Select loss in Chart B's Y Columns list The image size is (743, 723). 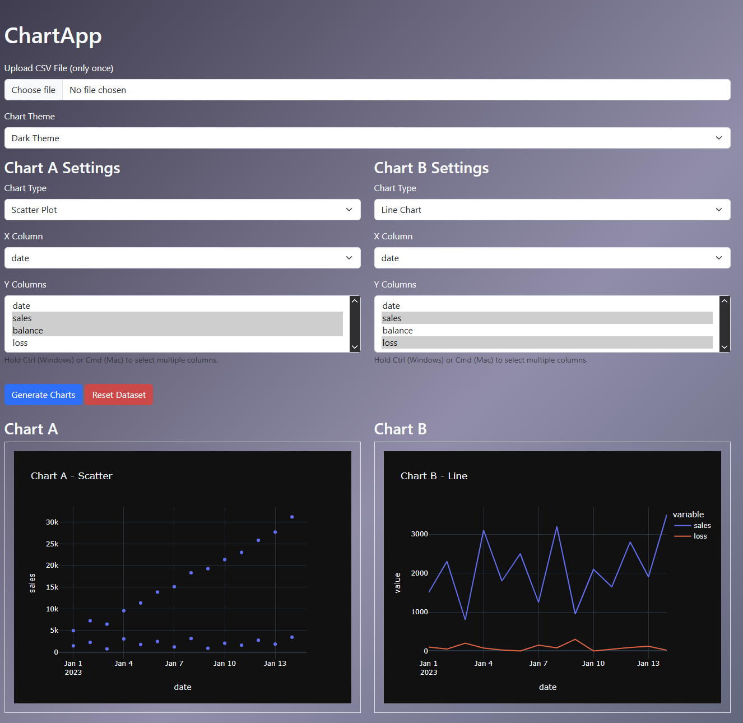click(x=547, y=342)
